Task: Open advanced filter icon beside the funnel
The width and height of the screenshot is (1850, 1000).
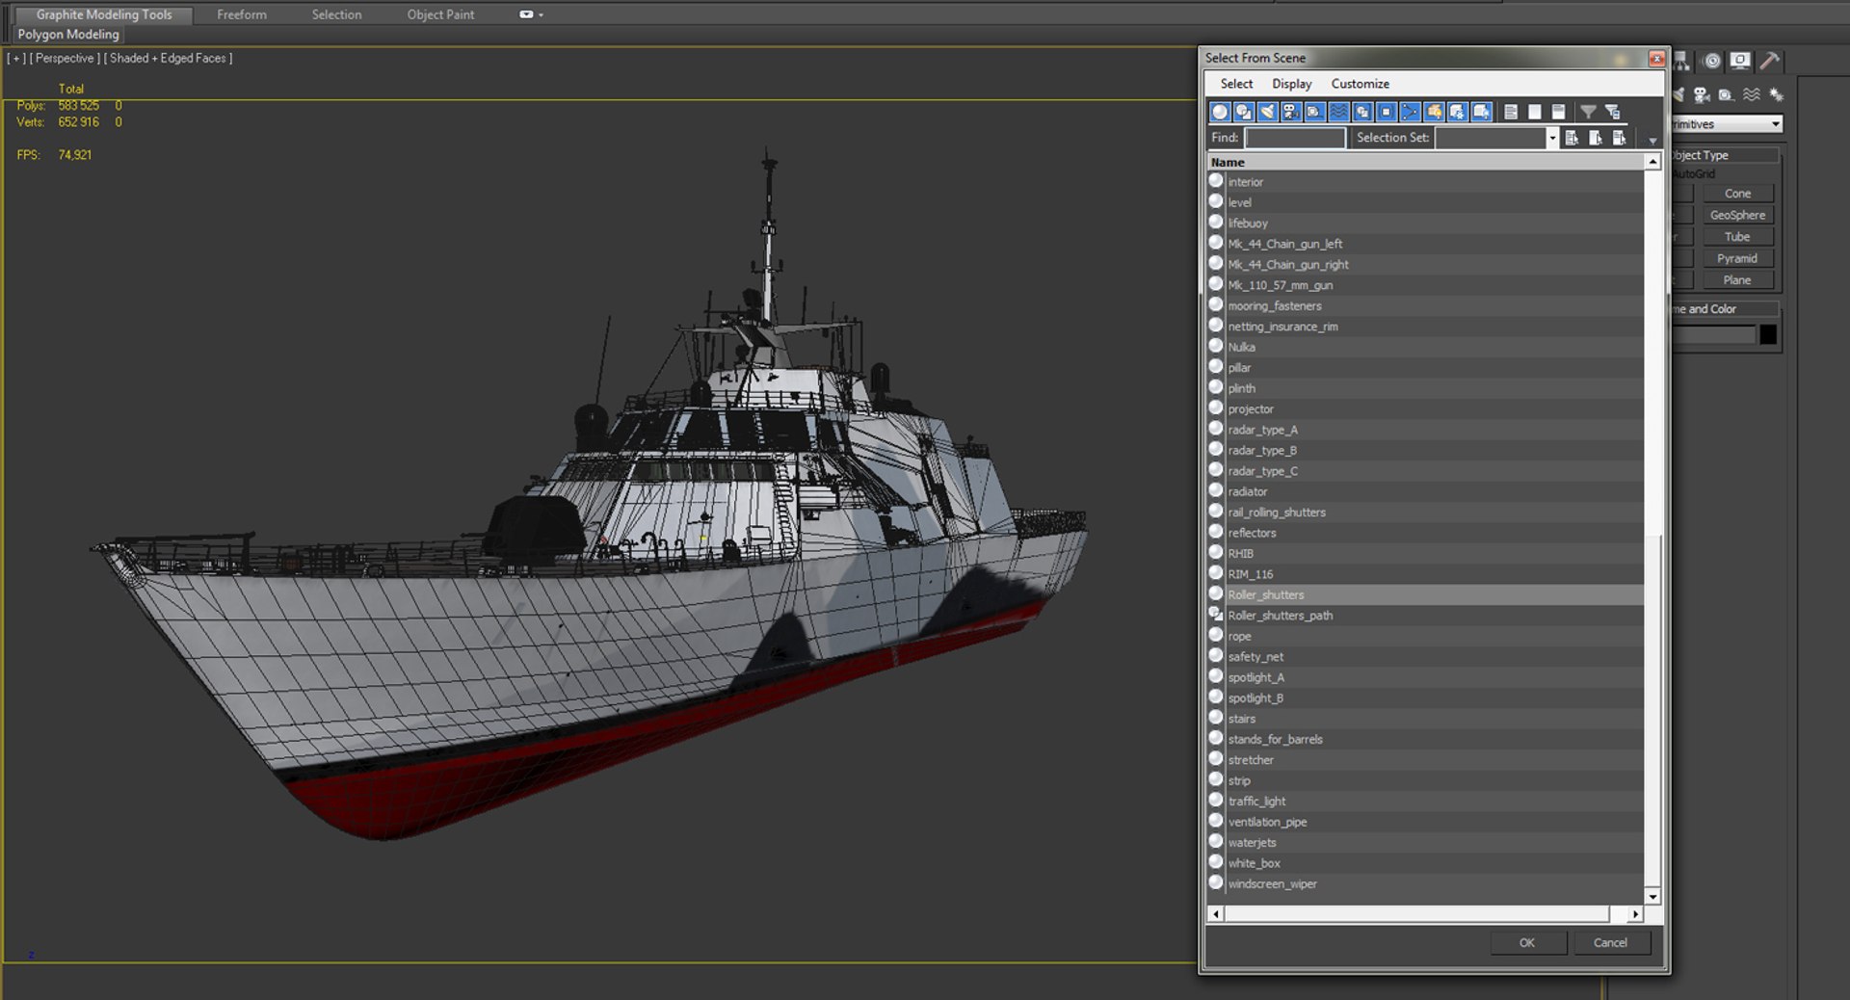Action: [x=1612, y=112]
